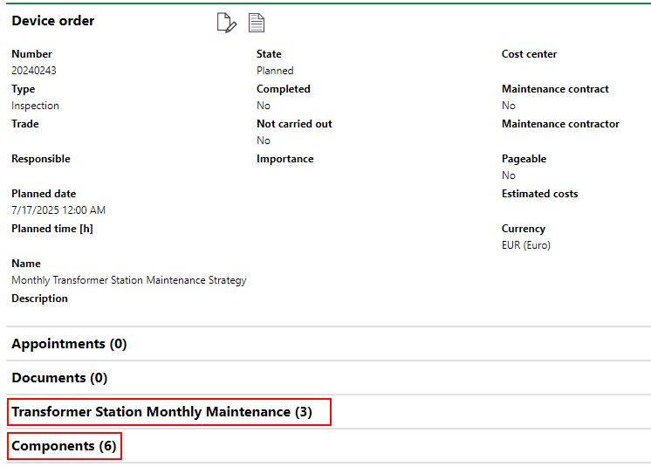
Task: Expand the Documents (0) section
Action: coord(59,378)
